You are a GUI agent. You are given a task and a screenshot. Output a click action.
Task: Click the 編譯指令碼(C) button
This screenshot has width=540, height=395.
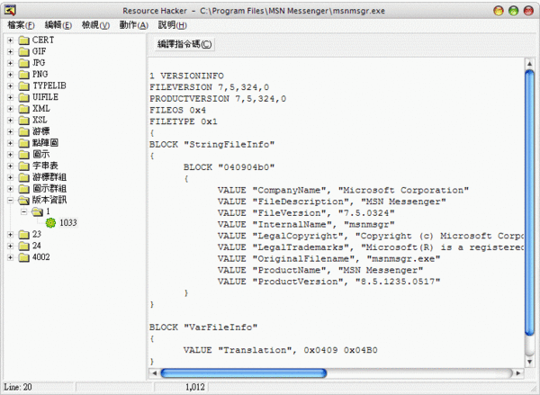point(184,44)
